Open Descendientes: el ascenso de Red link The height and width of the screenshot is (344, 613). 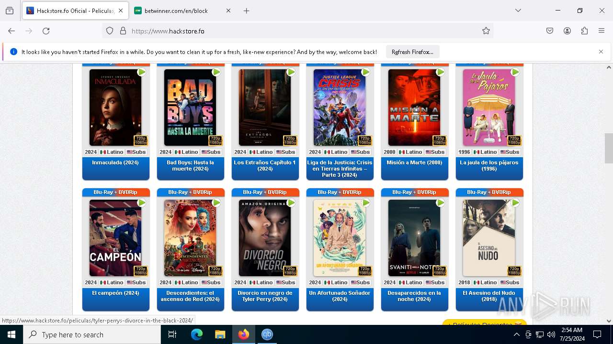pyautogui.click(x=190, y=296)
